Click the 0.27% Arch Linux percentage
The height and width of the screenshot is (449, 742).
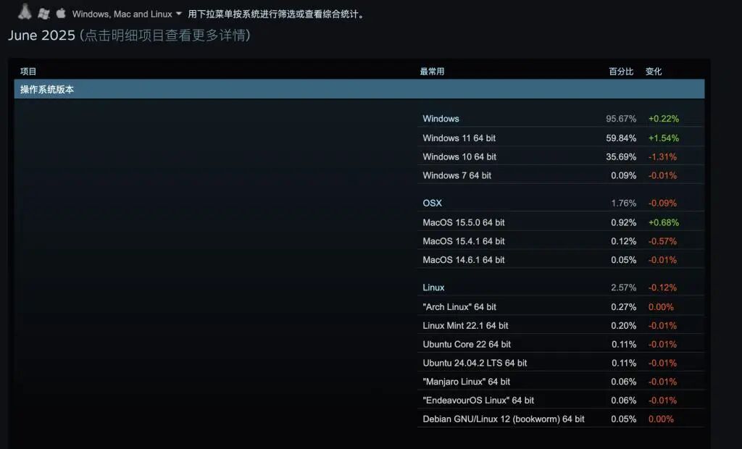[623, 306]
